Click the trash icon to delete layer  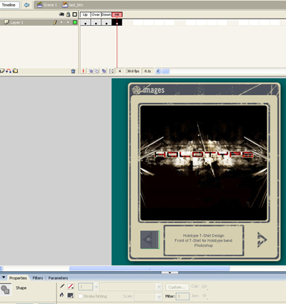[73, 71]
